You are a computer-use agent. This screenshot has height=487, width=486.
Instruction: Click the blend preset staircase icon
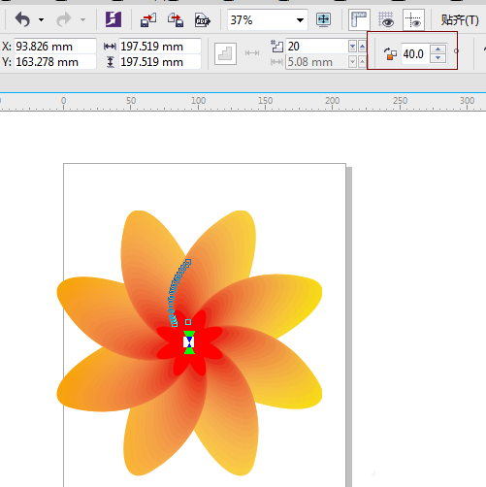pos(225,53)
